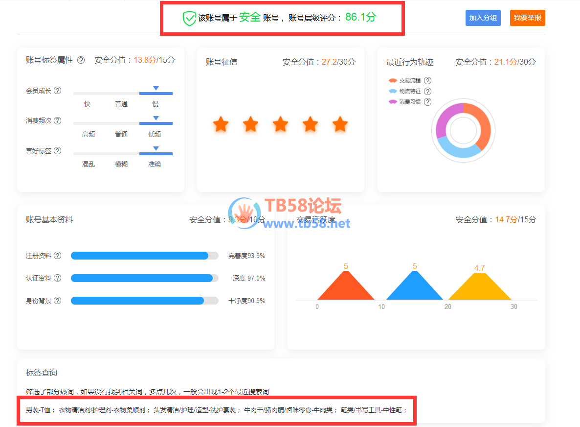Click help icon beside 消费习惯 legend
580x427 pixels.
coord(428,102)
